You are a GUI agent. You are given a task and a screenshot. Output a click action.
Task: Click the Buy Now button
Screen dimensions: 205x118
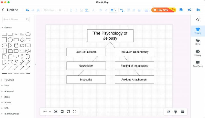pos(163,10)
